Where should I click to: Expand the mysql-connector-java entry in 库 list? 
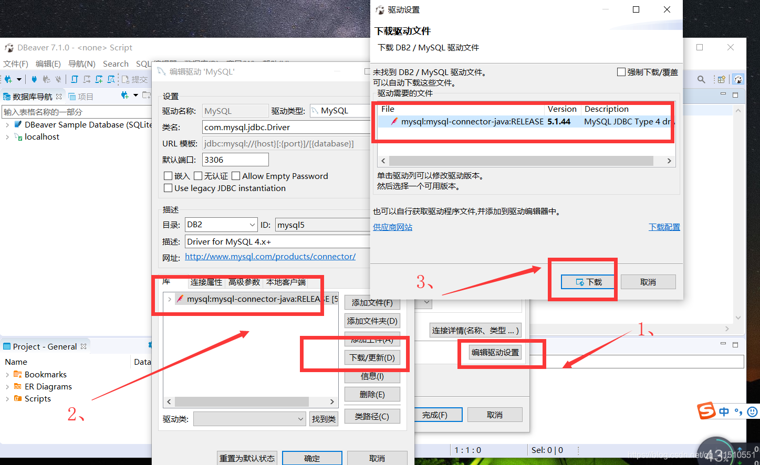click(169, 299)
